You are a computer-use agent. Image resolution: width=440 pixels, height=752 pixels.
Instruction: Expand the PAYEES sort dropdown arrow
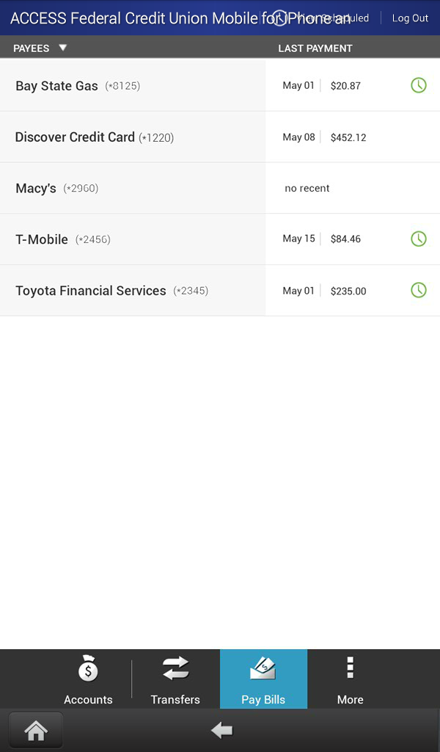click(63, 47)
